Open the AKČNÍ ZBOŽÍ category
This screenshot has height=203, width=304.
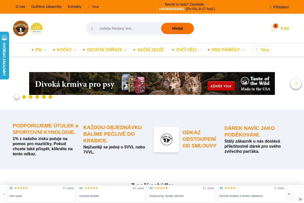(150, 50)
